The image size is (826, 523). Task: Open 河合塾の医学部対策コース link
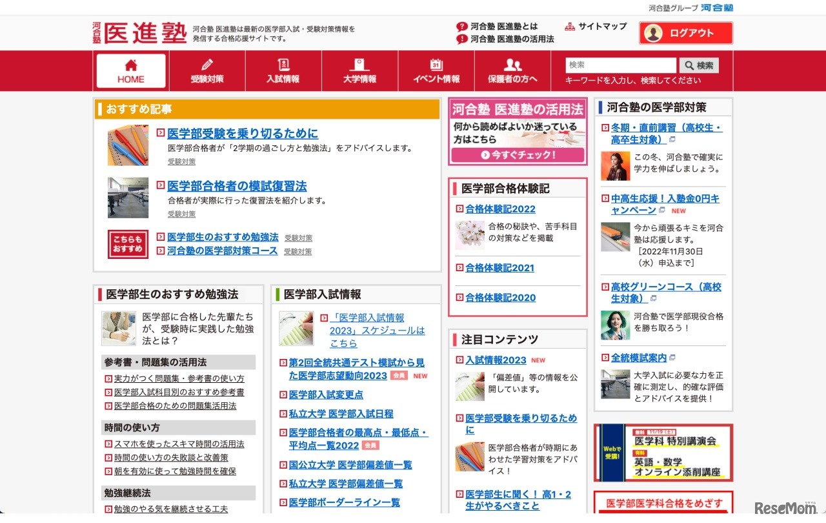222,251
